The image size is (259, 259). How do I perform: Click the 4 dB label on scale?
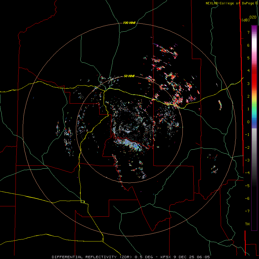248,71
